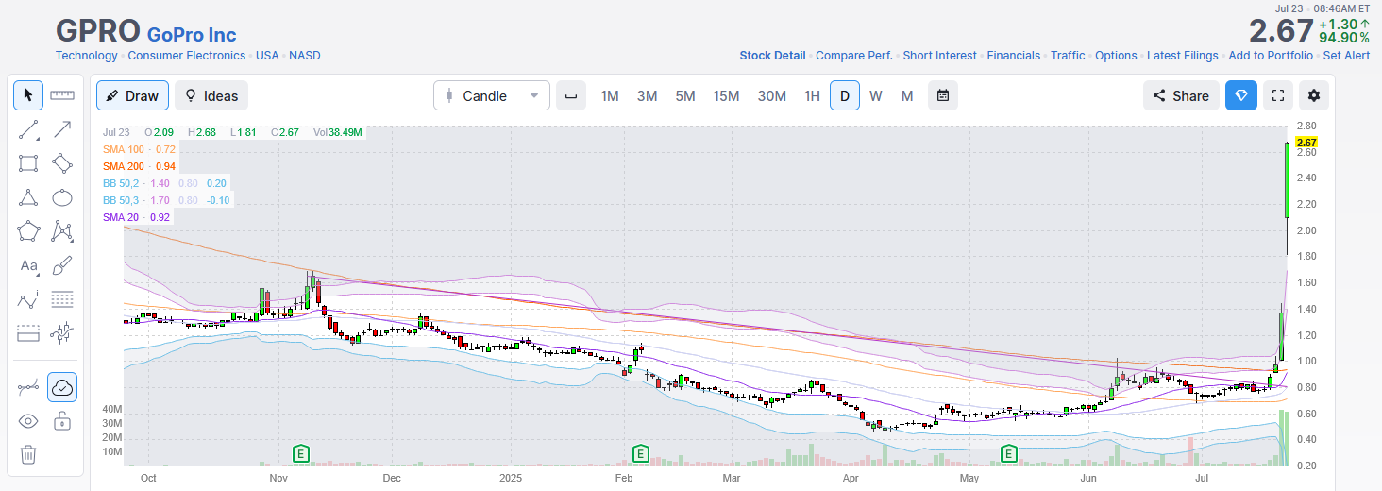Open Compare Perf. link
This screenshot has width=1382, height=491.
tap(854, 56)
